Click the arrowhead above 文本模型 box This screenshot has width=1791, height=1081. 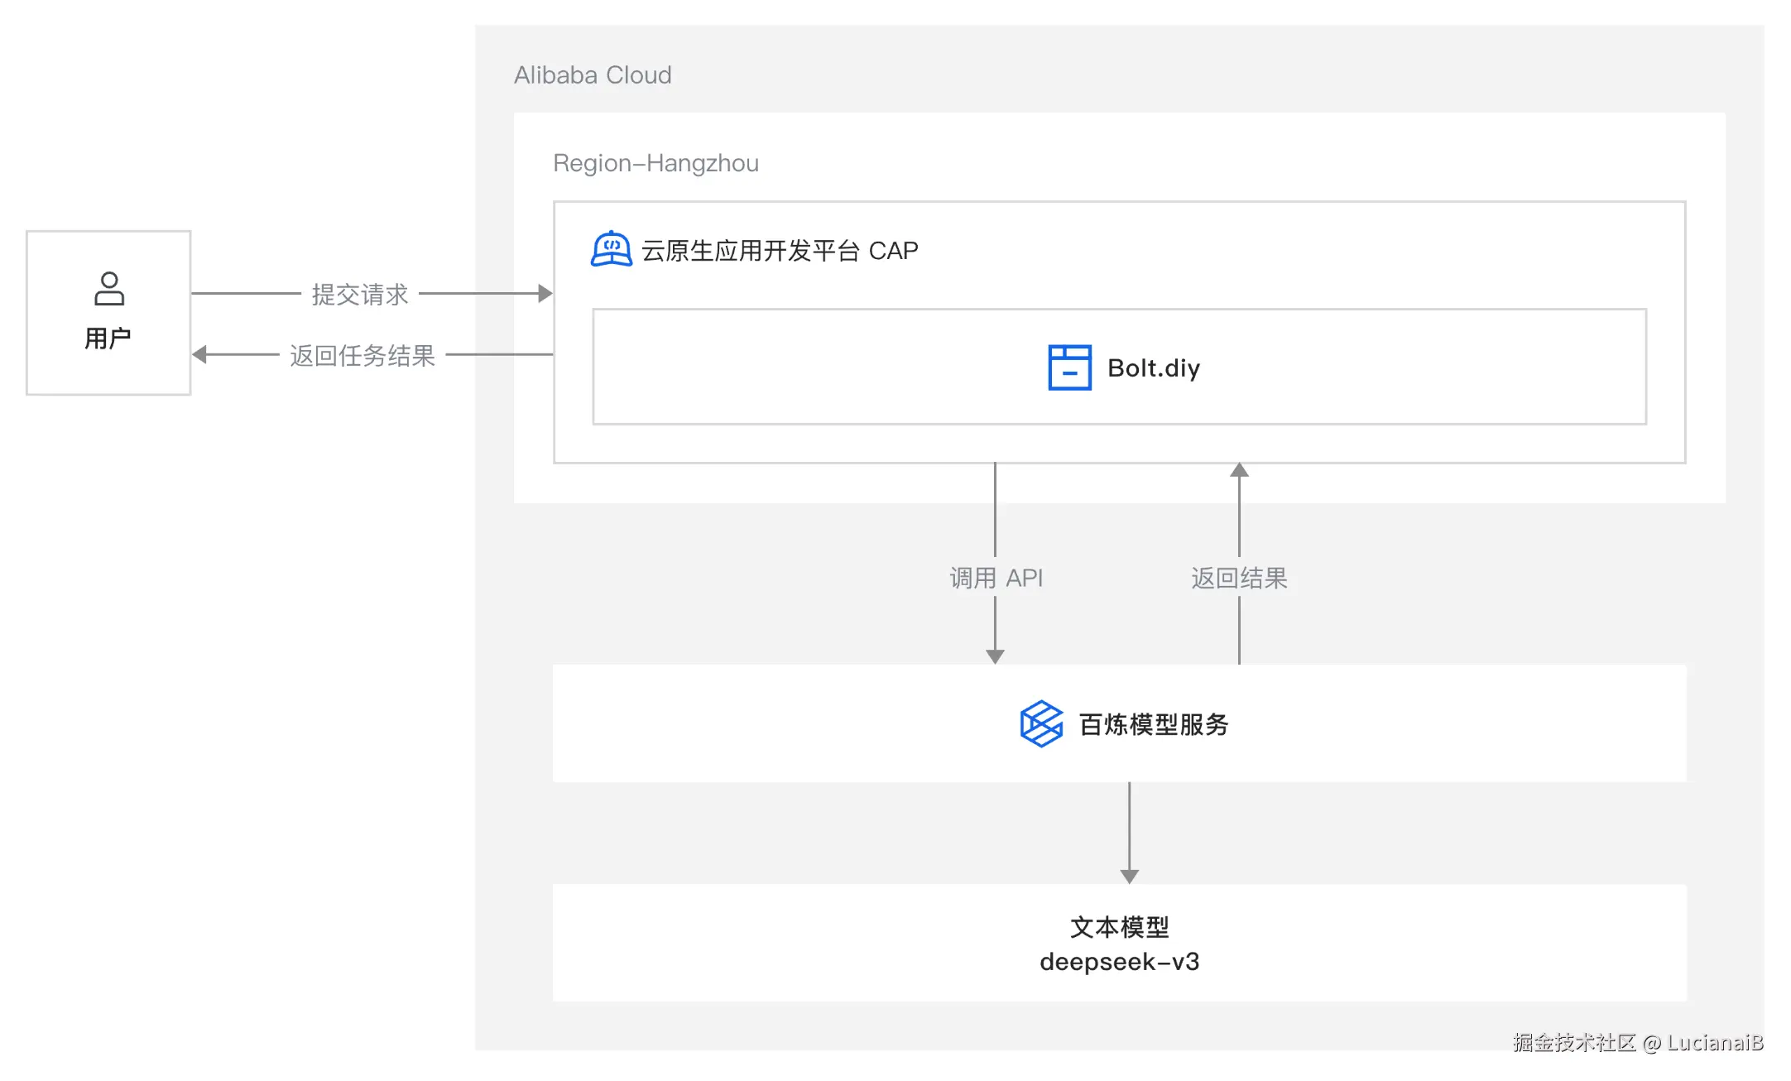point(1129,876)
